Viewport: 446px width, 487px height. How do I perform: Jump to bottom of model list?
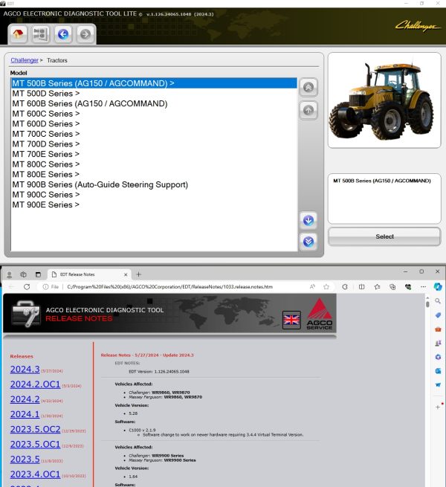pyautogui.click(x=308, y=242)
